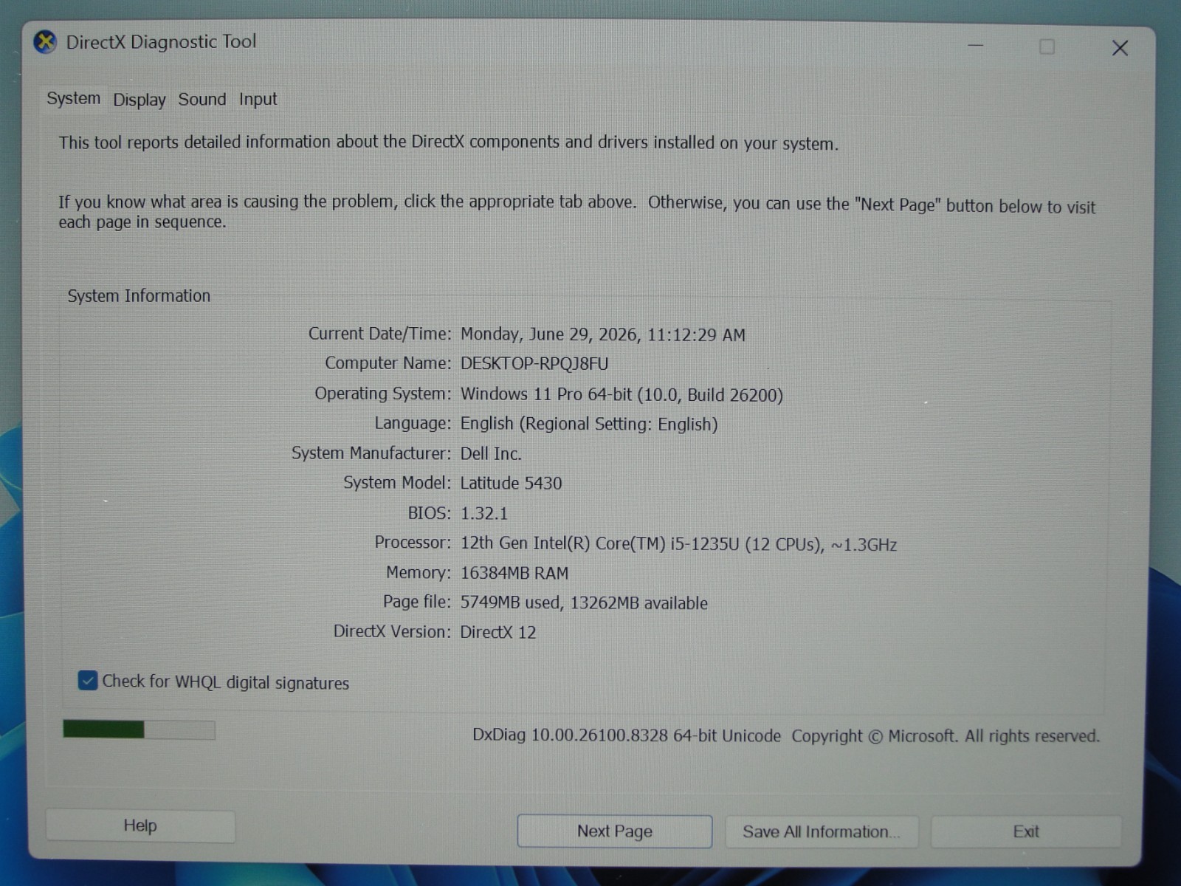Click the disabled maximize window button

tap(1047, 47)
